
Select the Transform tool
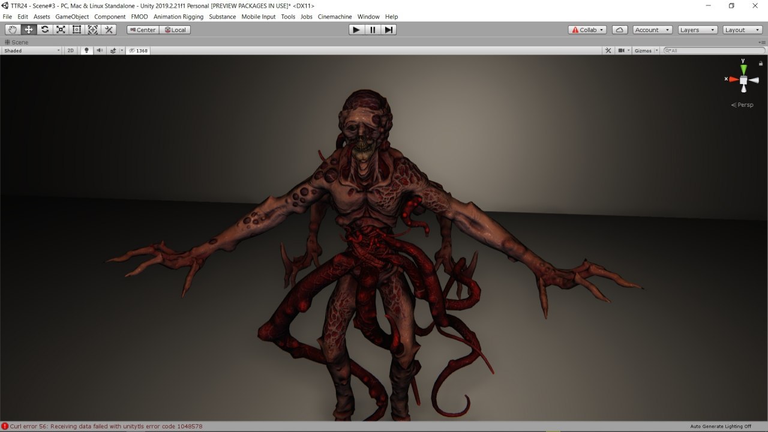(93, 29)
